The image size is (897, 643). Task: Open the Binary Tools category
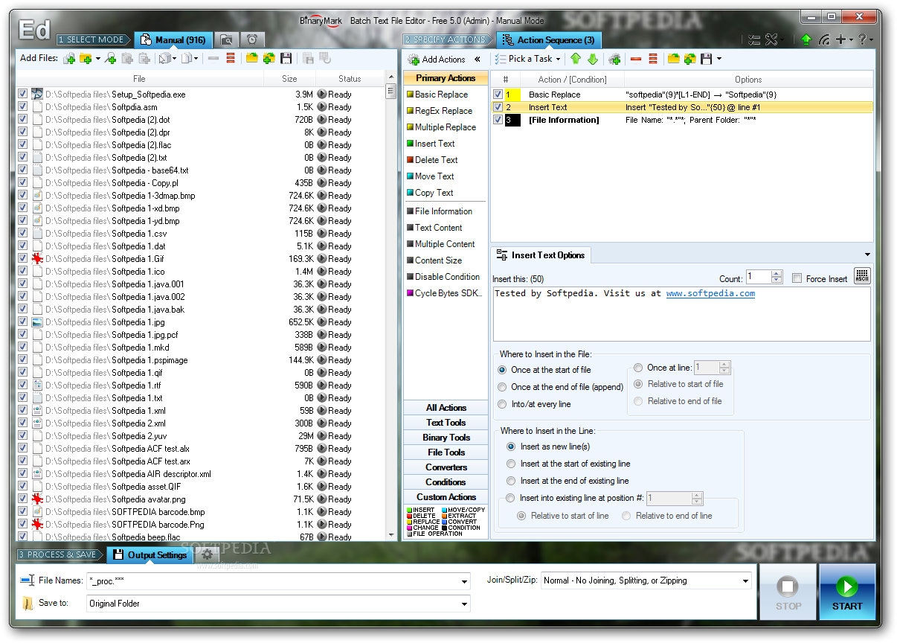(x=446, y=438)
